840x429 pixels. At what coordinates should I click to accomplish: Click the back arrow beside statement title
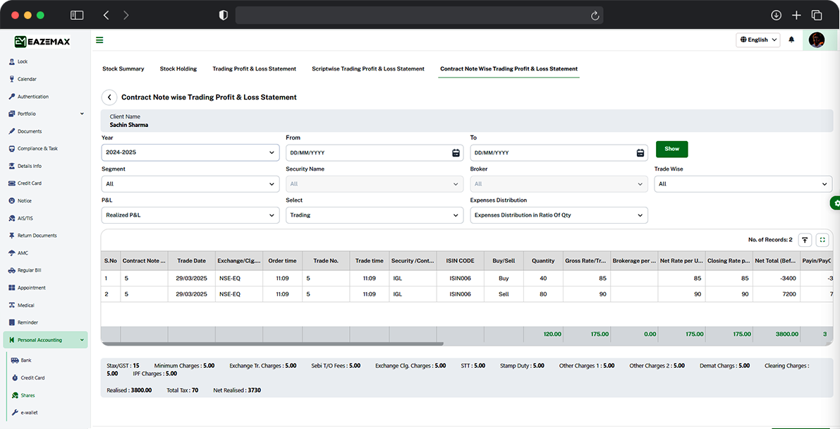pos(109,97)
